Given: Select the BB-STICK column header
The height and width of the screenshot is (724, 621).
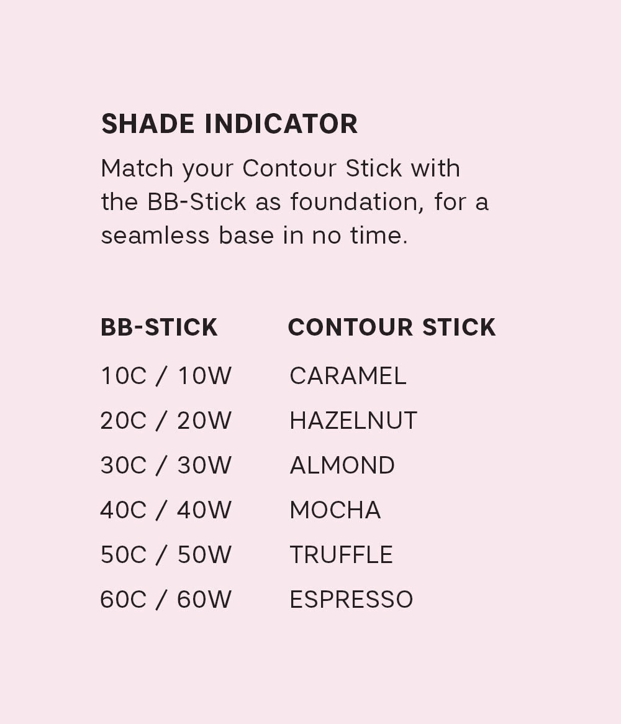Looking at the screenshot, I should tap(159, 328).
